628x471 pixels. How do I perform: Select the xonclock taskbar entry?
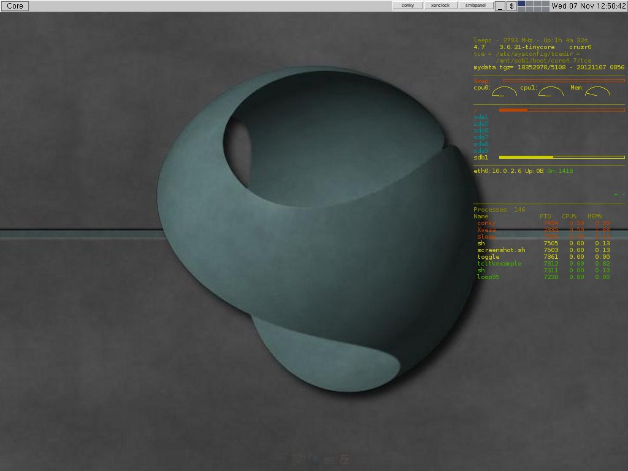coord(440,6)
